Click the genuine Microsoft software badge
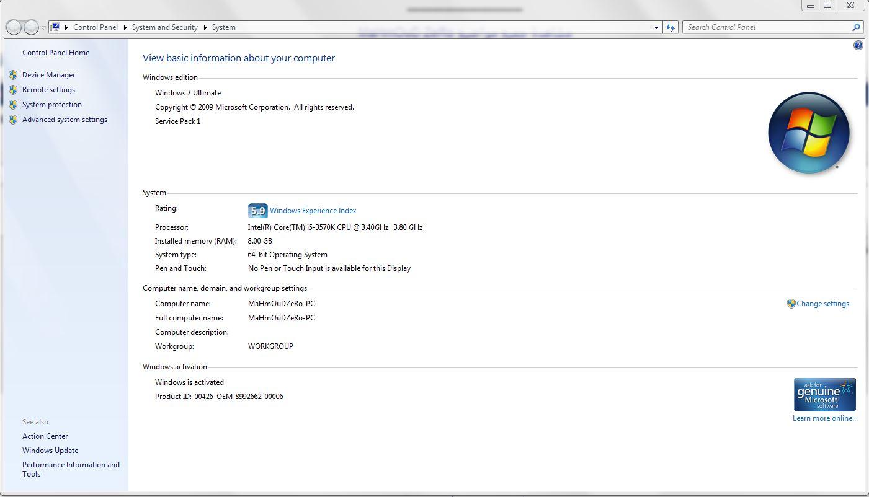 (x=825, y=395)
